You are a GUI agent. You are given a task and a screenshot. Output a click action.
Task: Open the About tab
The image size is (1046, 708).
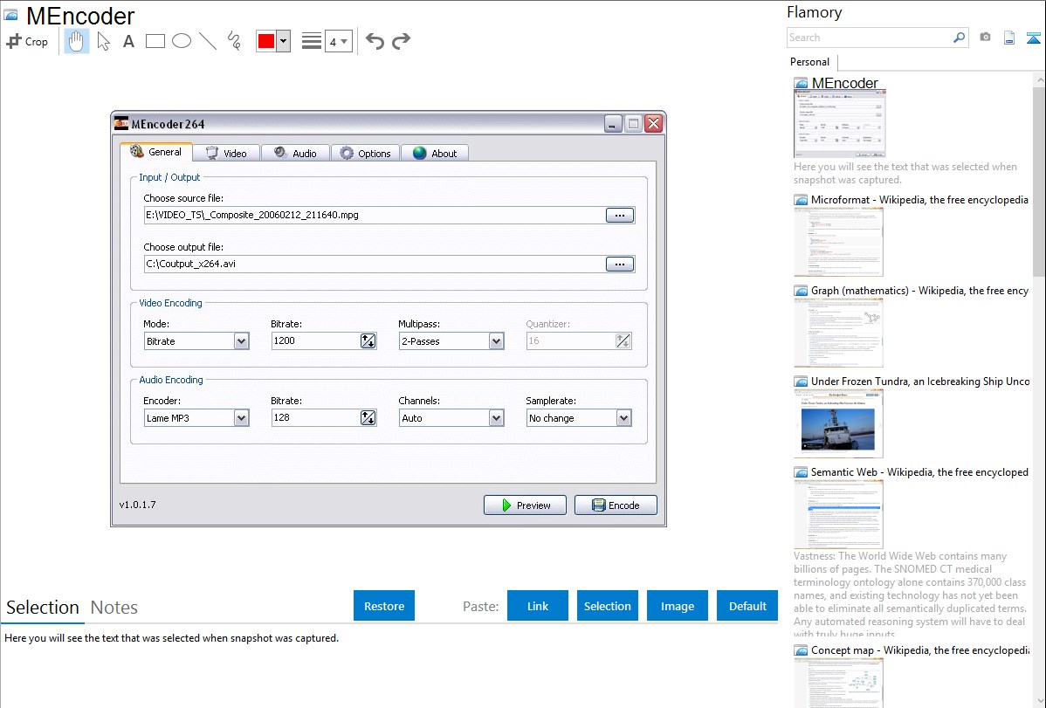435,154
